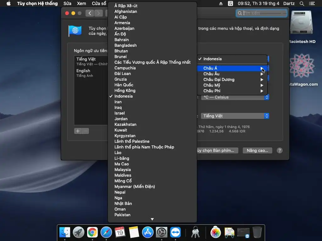The height and width of the screenshot is (241, 322).
Task: Select Hàn Quốc from country list
Action: pos(152,85)
